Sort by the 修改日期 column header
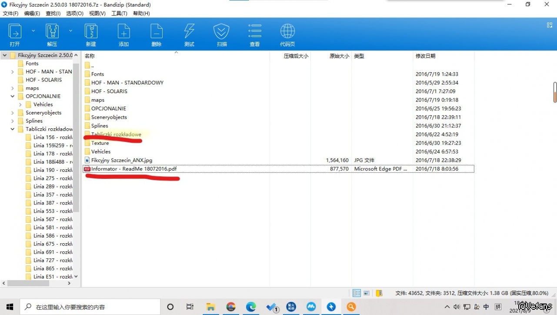This screenshot has width=557, height=315. coord(425,56)
